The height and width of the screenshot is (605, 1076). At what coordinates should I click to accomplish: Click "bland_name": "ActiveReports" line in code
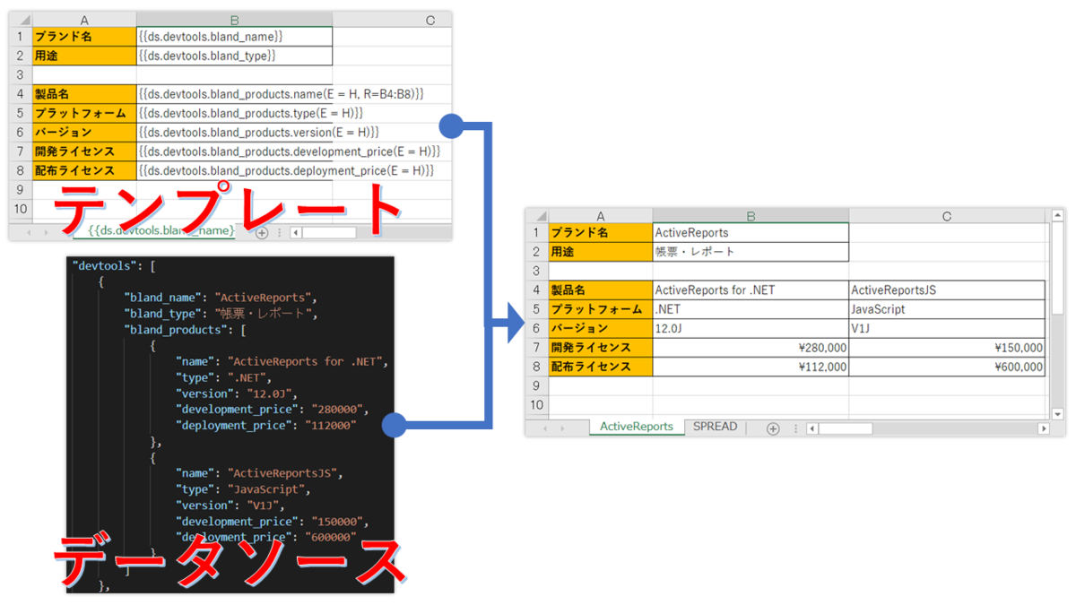[x=221, y=298]
